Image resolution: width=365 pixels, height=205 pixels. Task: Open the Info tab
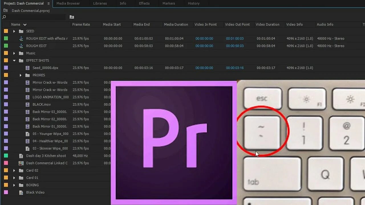[123, 3]
